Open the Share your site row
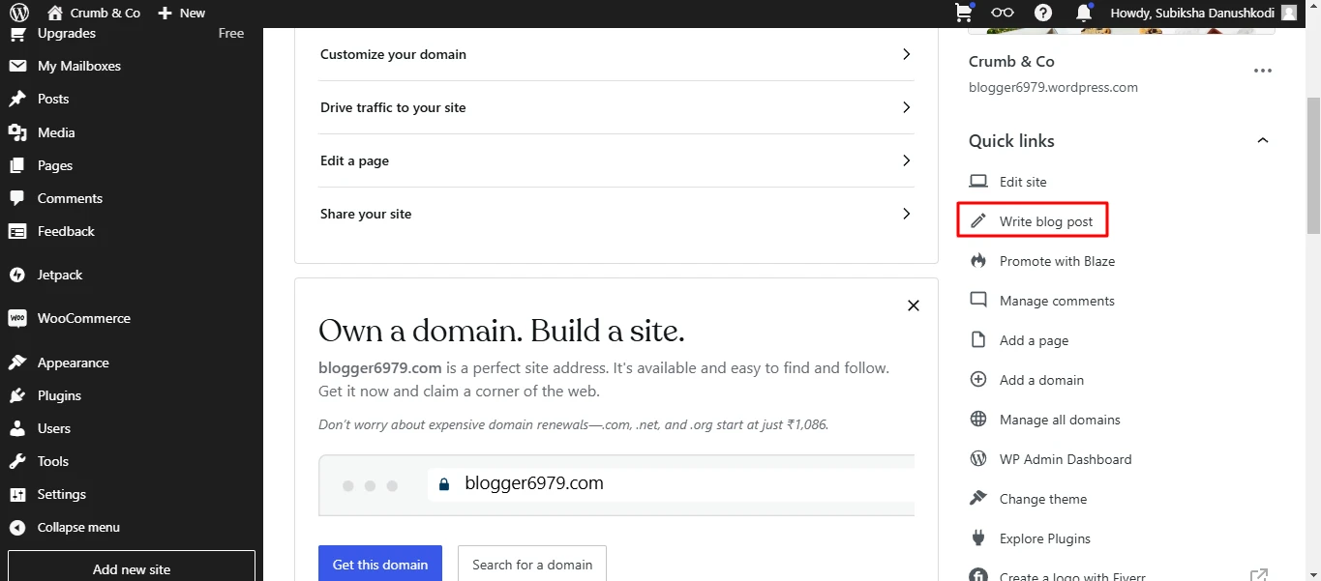Screen dimensions: 1321x581 (x=615, y=214)
